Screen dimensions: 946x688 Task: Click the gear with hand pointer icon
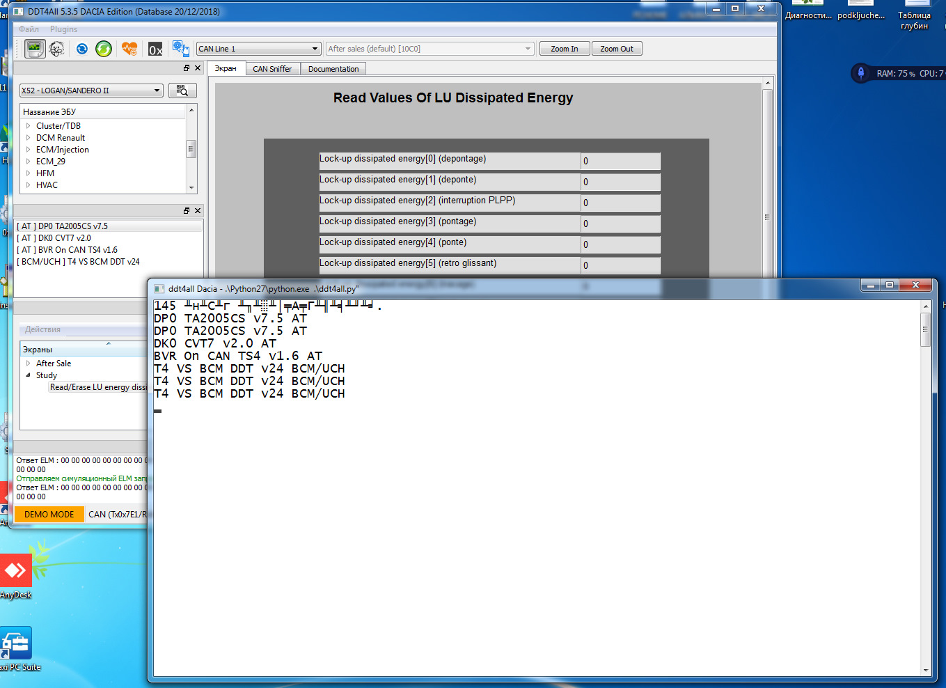pos(181,49)
